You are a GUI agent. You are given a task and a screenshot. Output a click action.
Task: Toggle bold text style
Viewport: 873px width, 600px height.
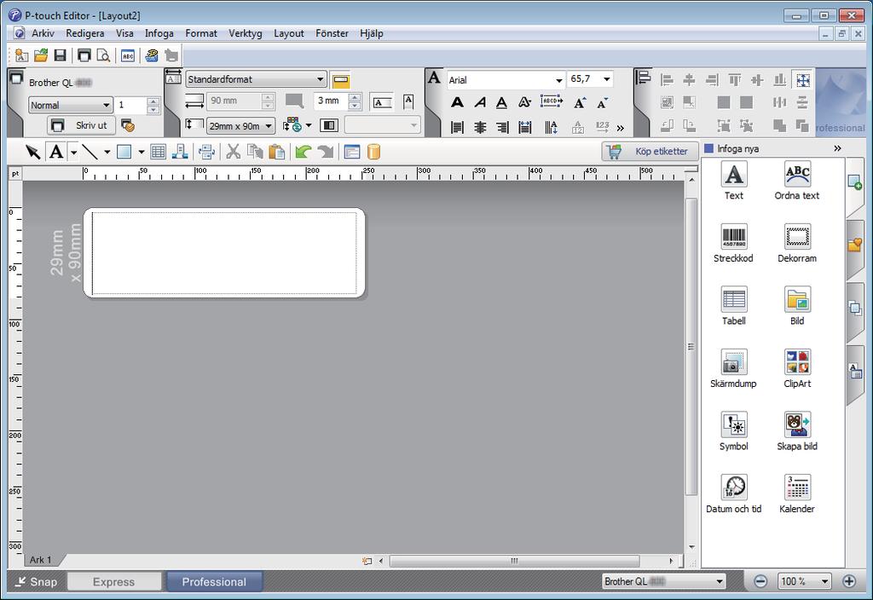point(457,102)
